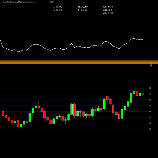The height and width of the screenshot is (158, 158).
Task: Select the high price text "H: 57.80"
Action: click(x=83, y=7)
